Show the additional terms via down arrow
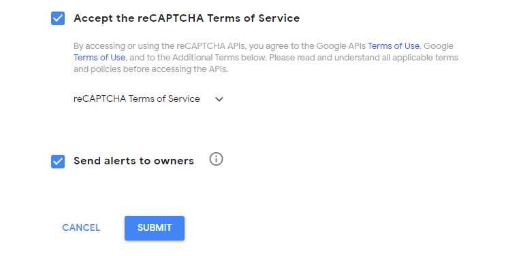 (x=219, y=99)
